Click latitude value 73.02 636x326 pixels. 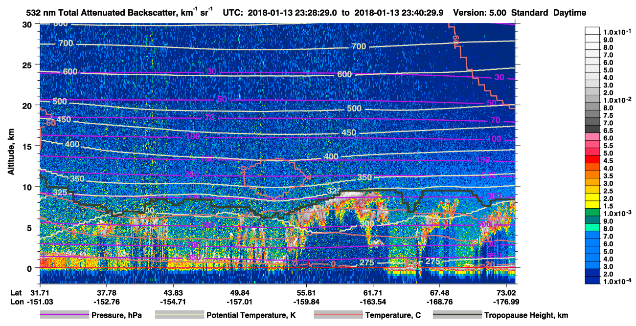pyautogui.click(x=506, y=292)
